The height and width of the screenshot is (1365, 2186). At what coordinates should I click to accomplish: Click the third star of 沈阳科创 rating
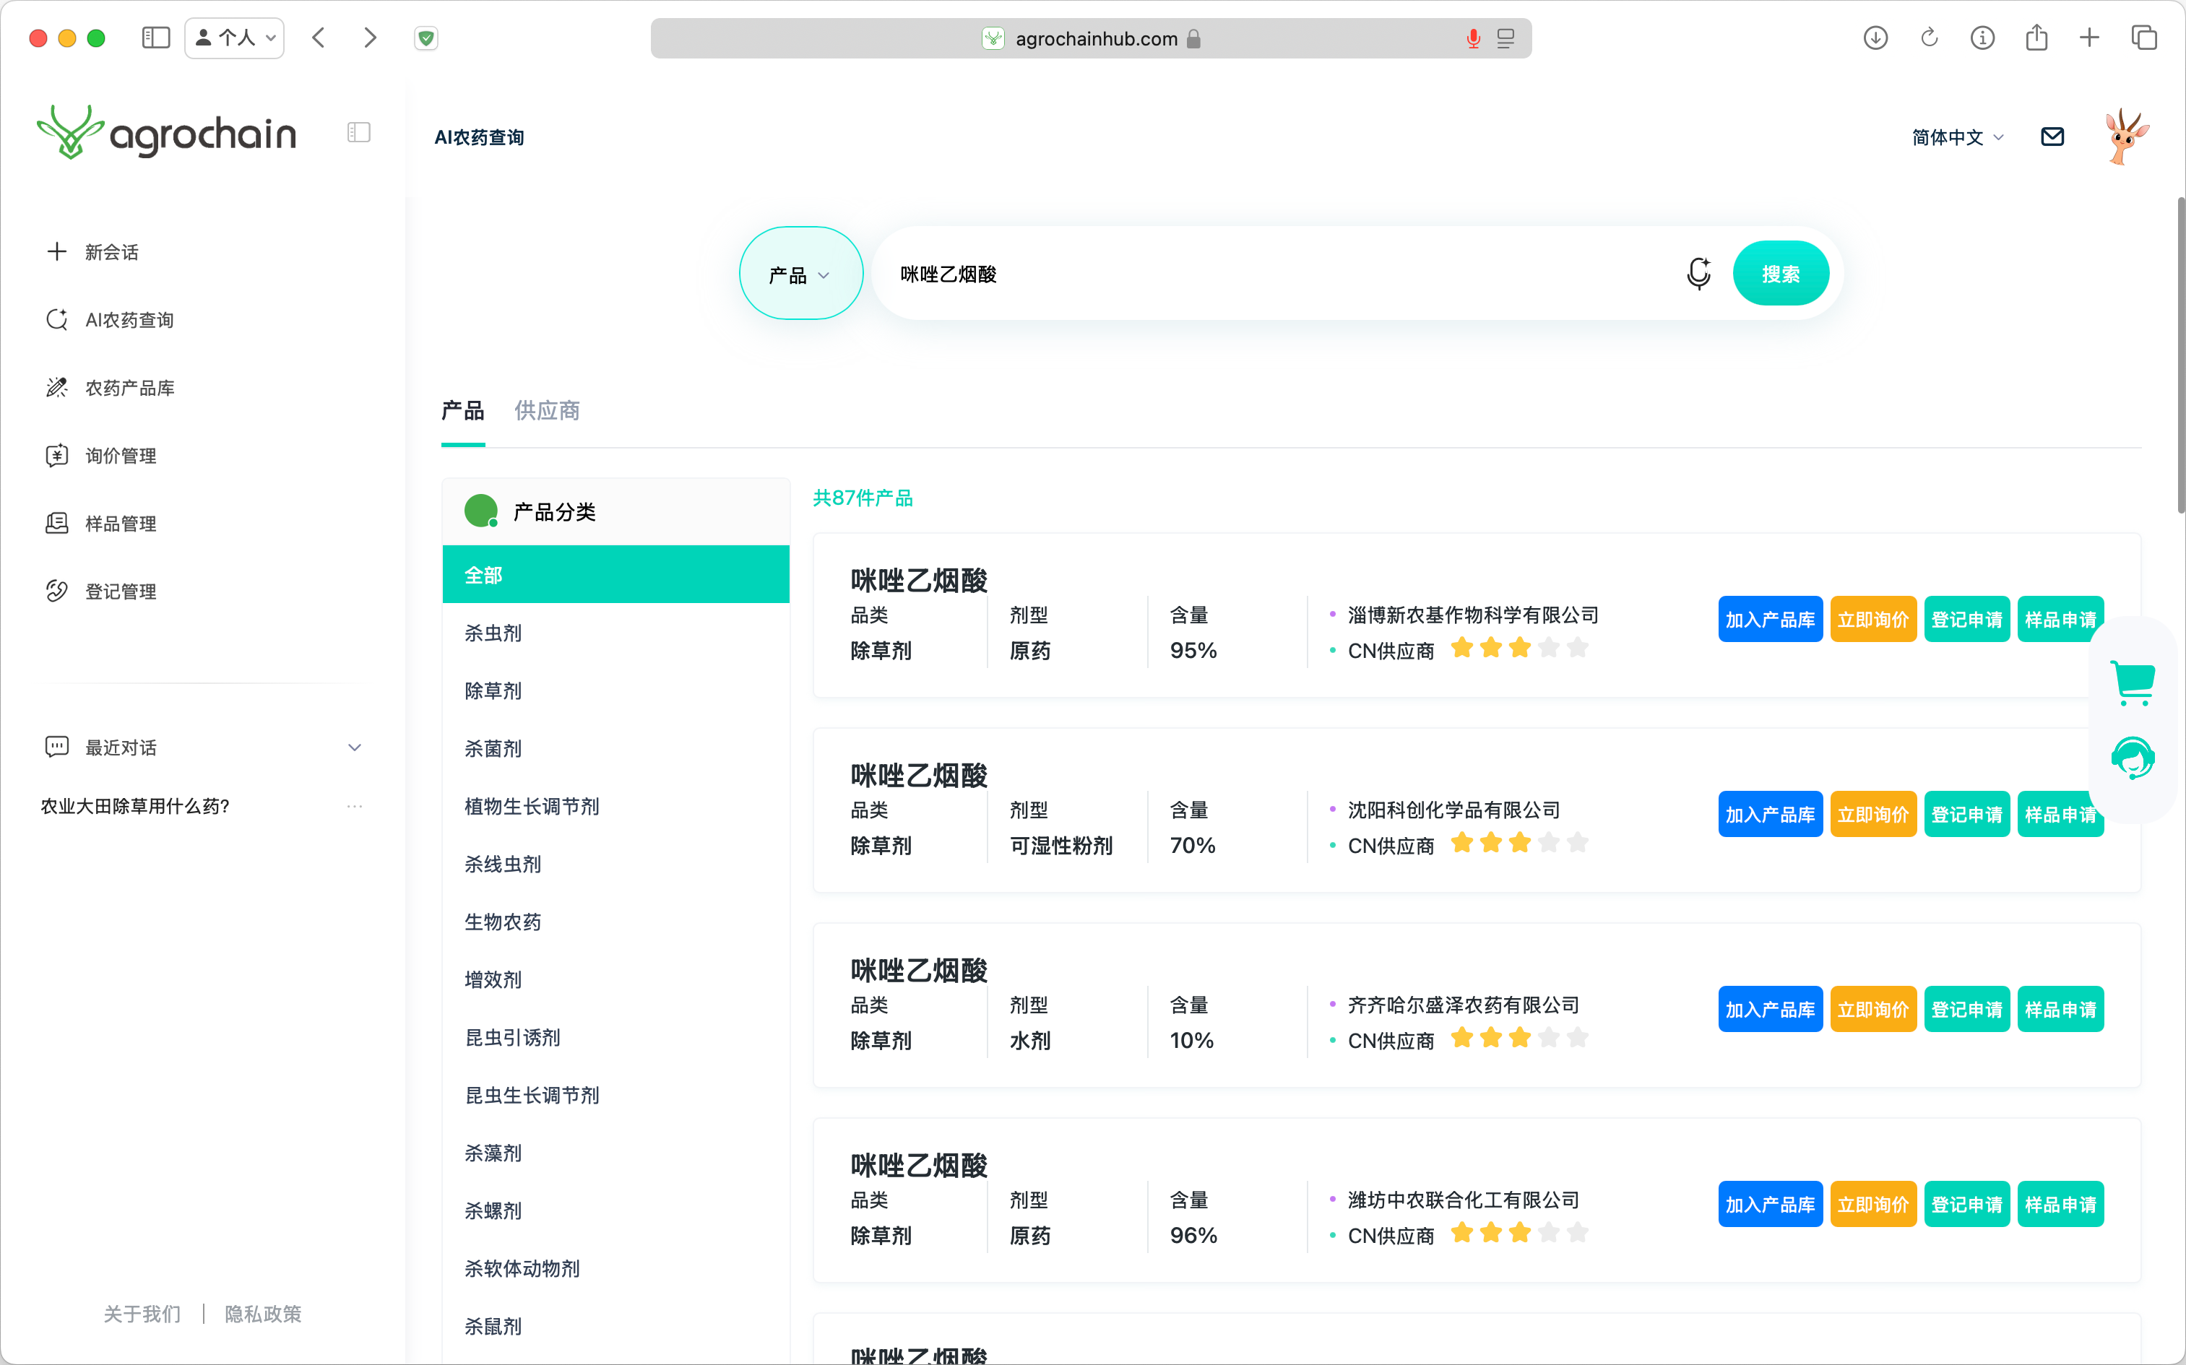coord(1520,842)
